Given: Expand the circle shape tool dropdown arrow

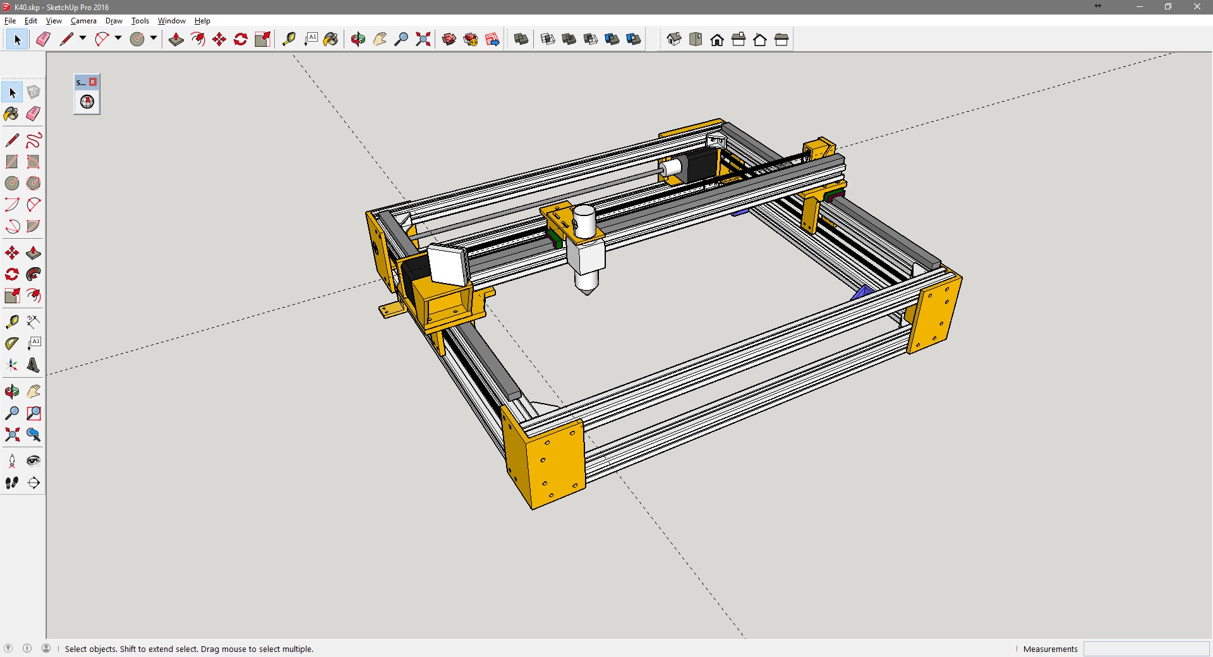Looking at the screenshot, I should (154, 39).
